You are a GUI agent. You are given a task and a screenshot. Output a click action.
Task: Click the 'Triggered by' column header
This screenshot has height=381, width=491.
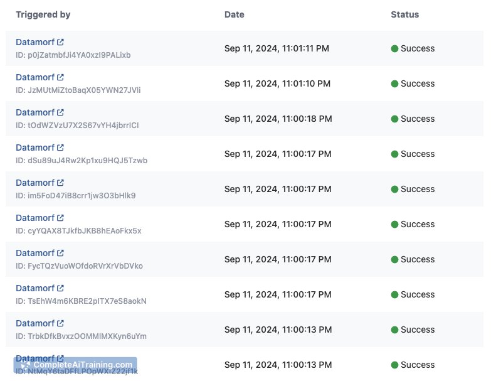point(43,14)
